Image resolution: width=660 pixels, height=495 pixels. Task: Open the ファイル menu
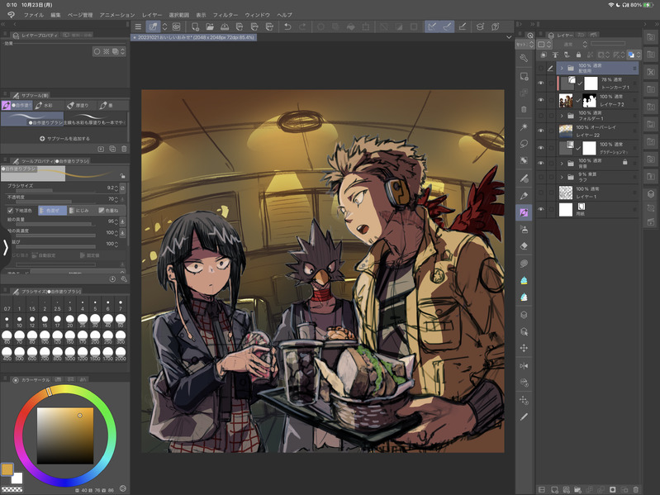(34, 15)
